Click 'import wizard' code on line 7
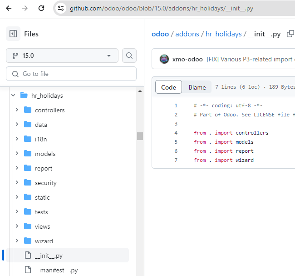 coord(234,160)
